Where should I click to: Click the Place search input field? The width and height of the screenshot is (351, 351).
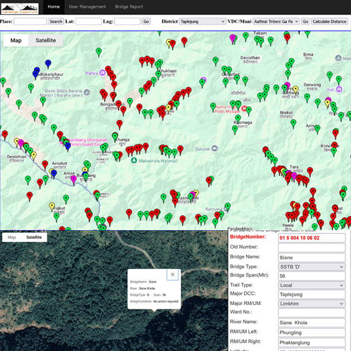(x=30, y=21)
